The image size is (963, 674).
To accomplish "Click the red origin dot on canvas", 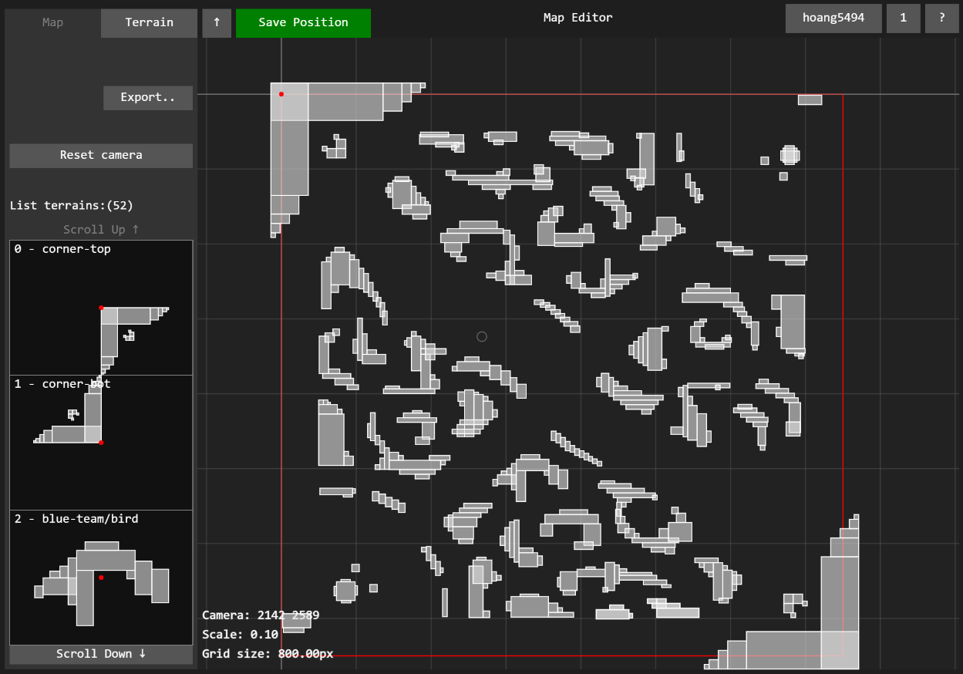I will 281,94.
